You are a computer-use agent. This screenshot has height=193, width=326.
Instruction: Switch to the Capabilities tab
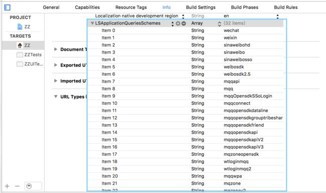87,7
